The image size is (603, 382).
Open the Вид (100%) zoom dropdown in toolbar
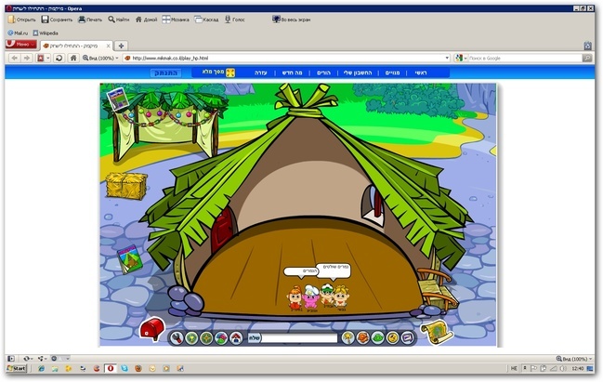click(x=100, y=58)
